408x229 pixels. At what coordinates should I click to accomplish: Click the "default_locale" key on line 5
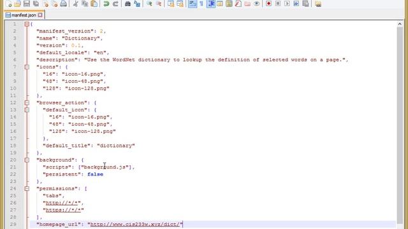tap(62, 53)
